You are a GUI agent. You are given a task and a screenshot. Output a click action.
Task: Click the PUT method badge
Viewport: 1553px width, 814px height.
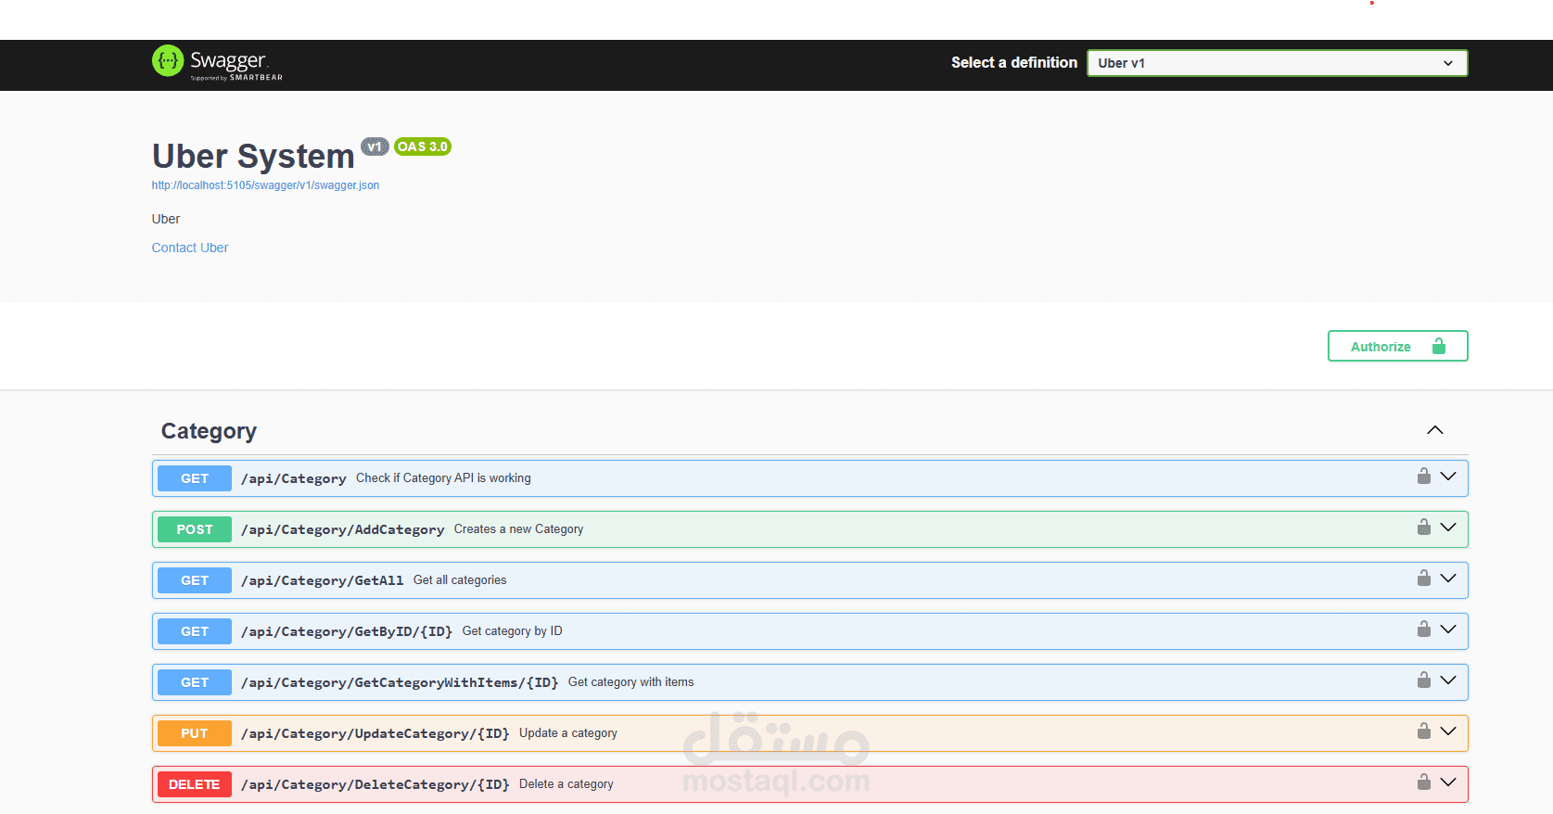(x=195, y=733)
